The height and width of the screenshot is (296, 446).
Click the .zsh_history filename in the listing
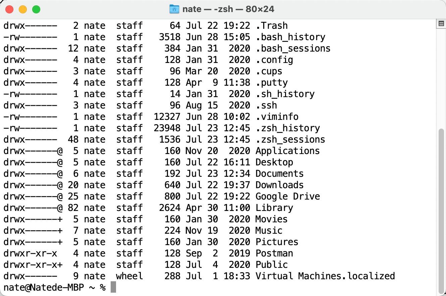[288, 128]
